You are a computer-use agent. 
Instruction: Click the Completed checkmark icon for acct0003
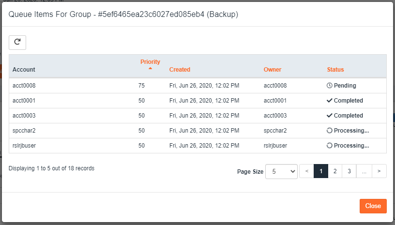click(x=330, y=116)
